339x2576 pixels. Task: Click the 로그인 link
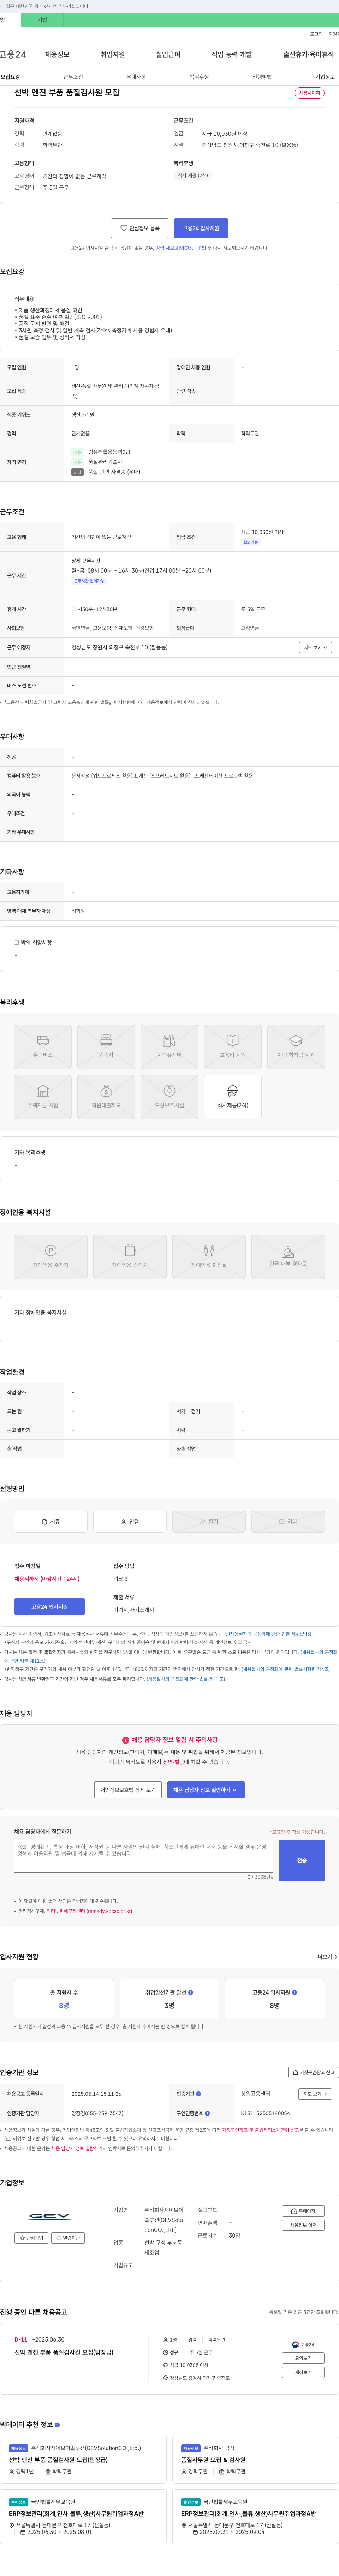(316, 34)
